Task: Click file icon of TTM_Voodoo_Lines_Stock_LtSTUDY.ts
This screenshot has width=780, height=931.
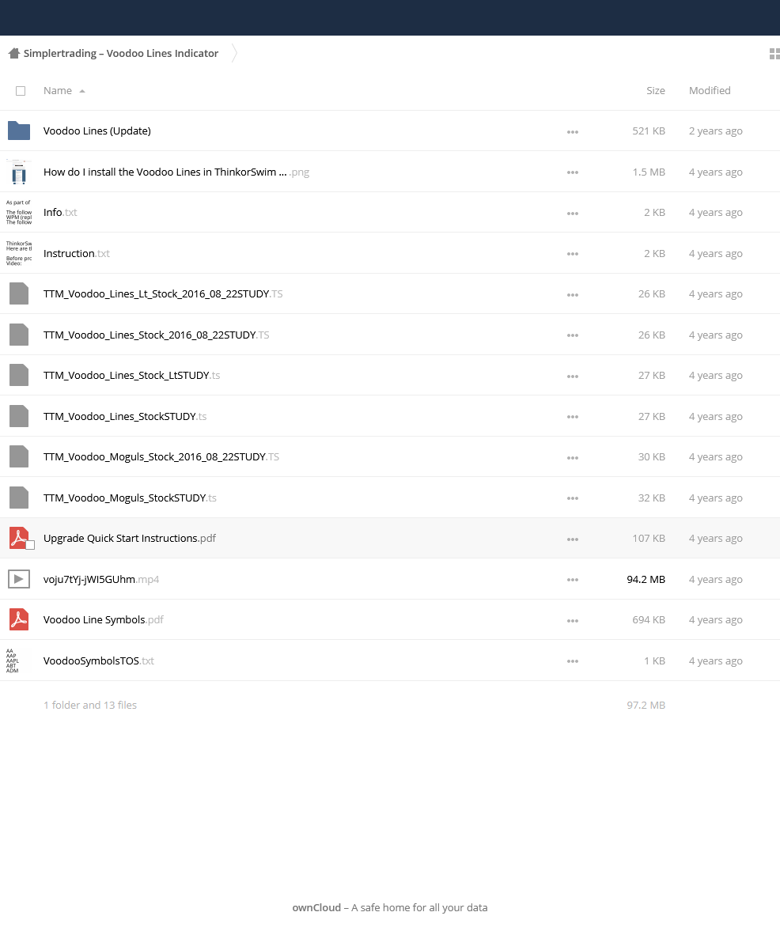Action: (19, 375)
